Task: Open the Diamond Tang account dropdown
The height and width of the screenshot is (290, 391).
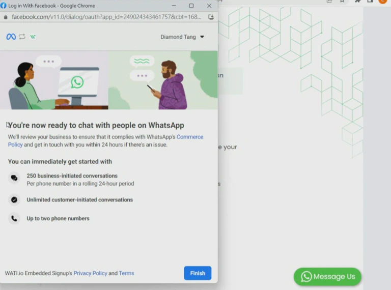Action: pos(182,37)
